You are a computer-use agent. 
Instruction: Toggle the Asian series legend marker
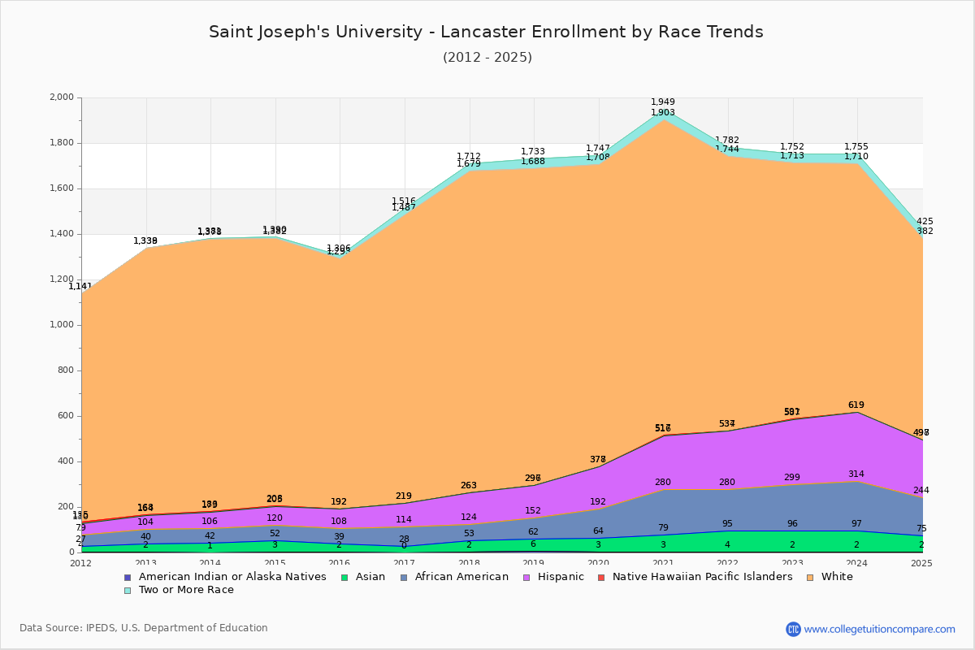pyautogui.click(x=343, y=577)
